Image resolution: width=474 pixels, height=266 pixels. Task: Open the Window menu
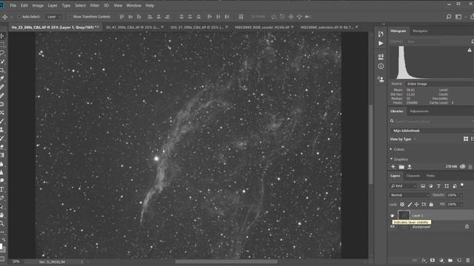pyautogui.click(x=133, y=5)
